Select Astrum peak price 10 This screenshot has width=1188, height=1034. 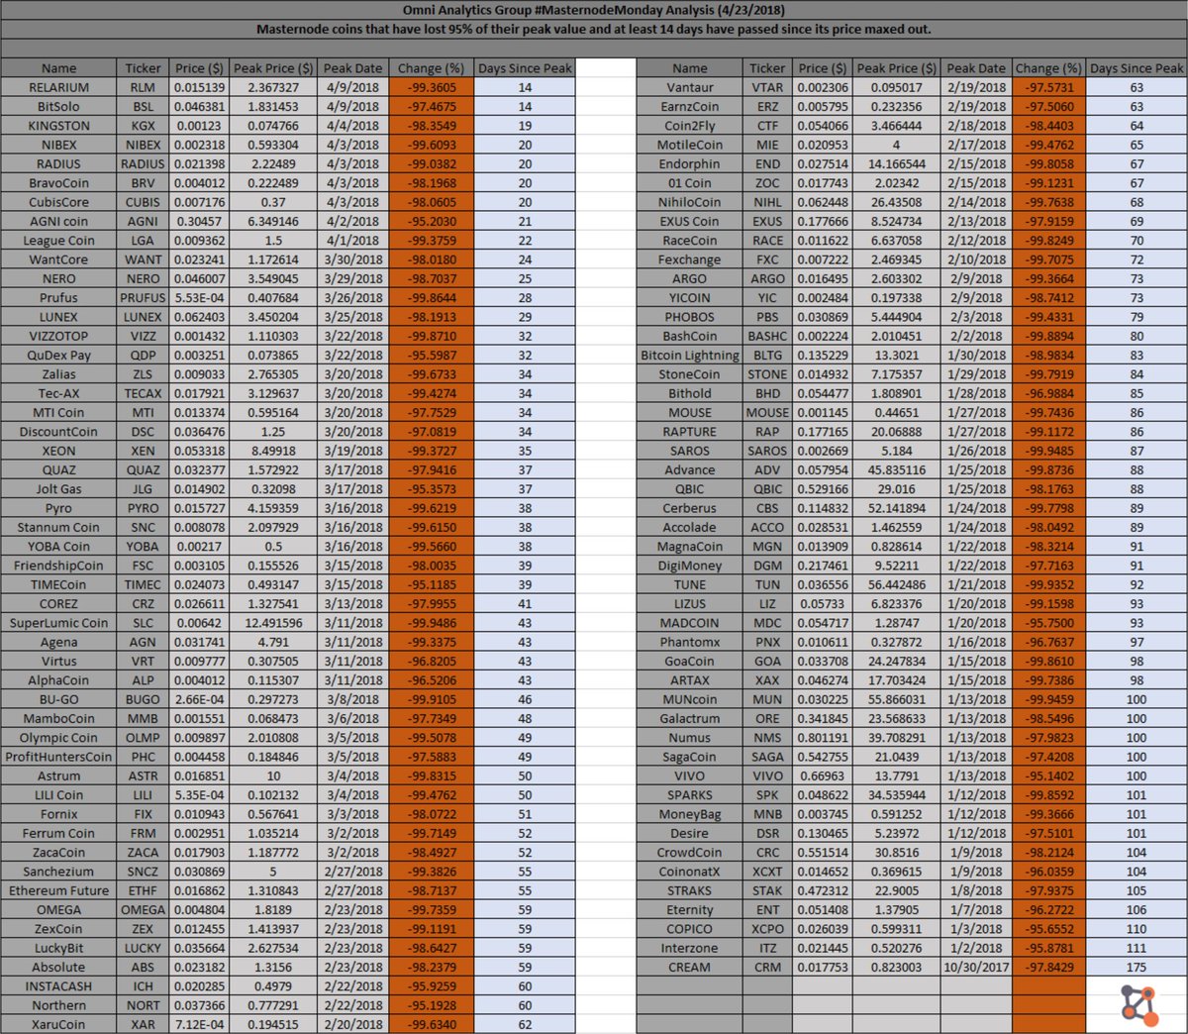(273, 776)
